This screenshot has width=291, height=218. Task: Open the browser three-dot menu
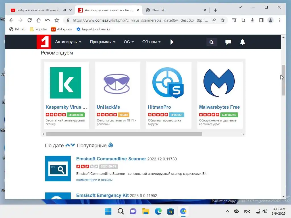tap(280, 20)
